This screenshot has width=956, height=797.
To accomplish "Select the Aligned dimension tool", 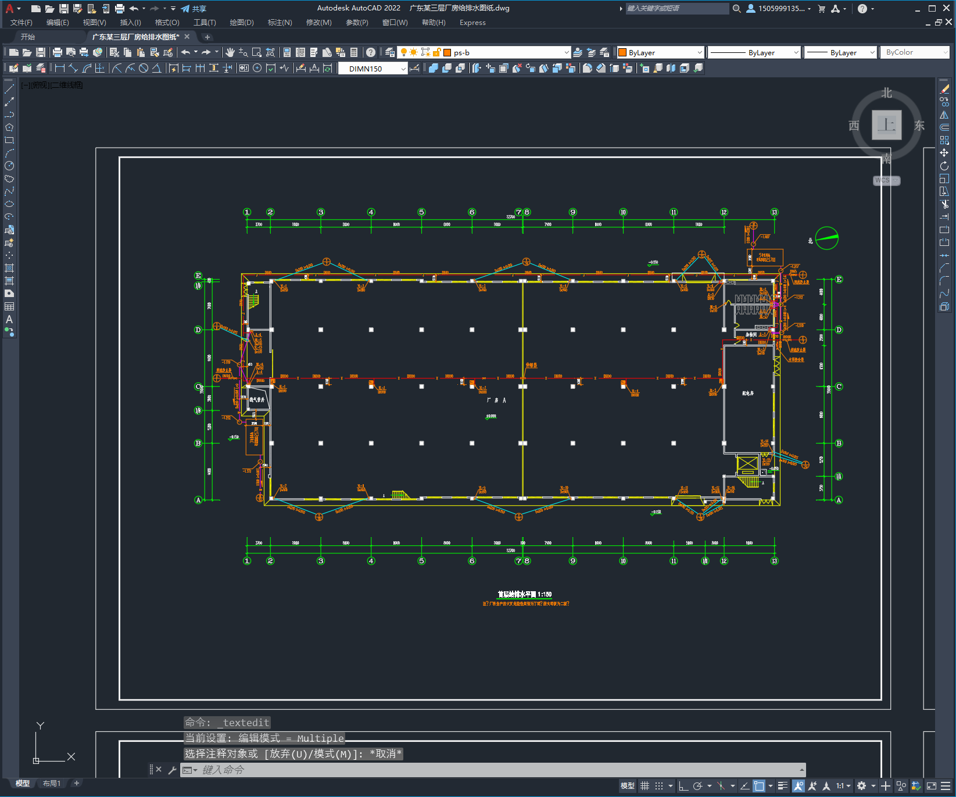I will [73, 68].
